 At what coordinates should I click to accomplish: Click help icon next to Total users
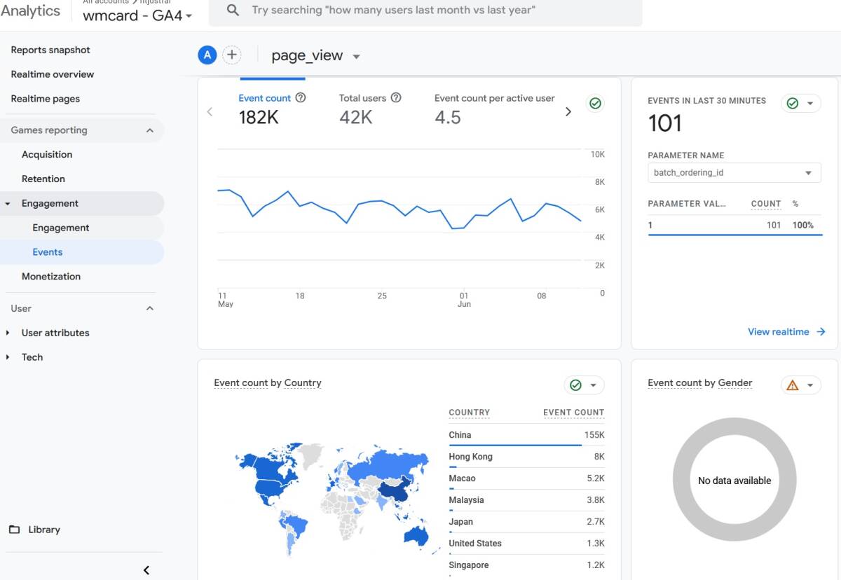pos(396,98)
